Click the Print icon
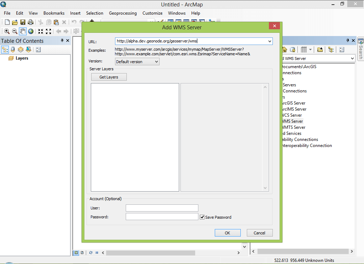Screen dimensions: 364x264 coord(31,22)
